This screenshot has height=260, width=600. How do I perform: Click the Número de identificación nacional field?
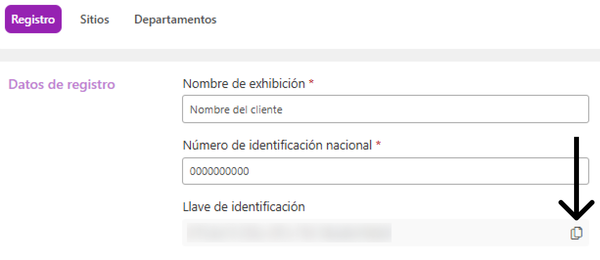click(x=385, y=171)
